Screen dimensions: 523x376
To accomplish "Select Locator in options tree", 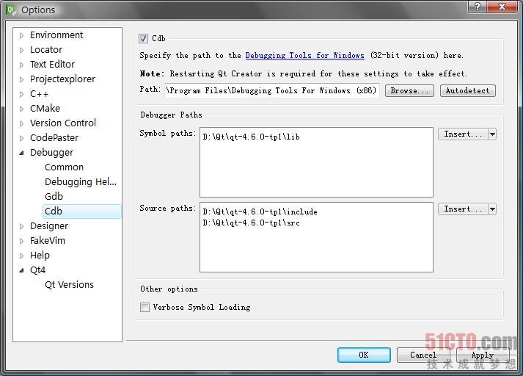I will tap(46, 50).
